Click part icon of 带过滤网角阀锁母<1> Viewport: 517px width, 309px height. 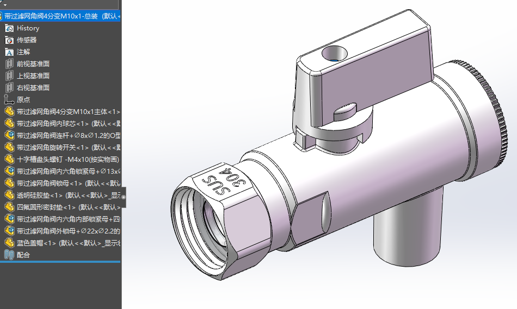10,183
